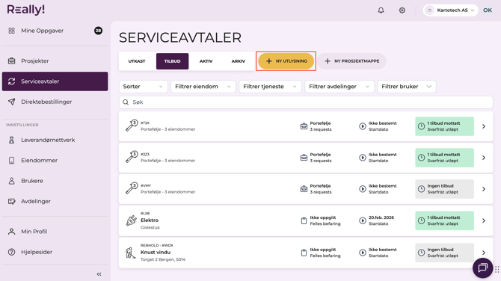
Task: Expand the Elektro row chevron
Action: pos(484,220)
